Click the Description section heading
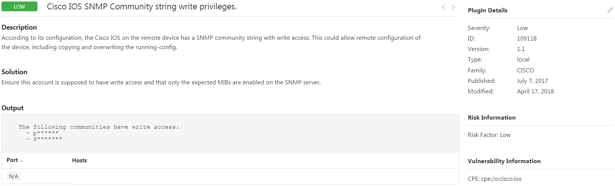Viewport: 615px width, 186px height. coord(19,27)
